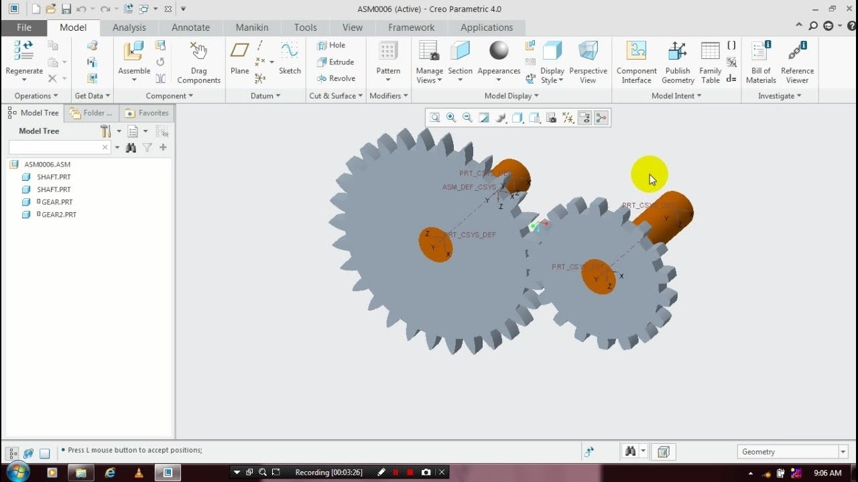The image size is (858, 482).
Task: Toggle full screen icon in status bar
Action: pyautogui.click(x=44, y=453)
